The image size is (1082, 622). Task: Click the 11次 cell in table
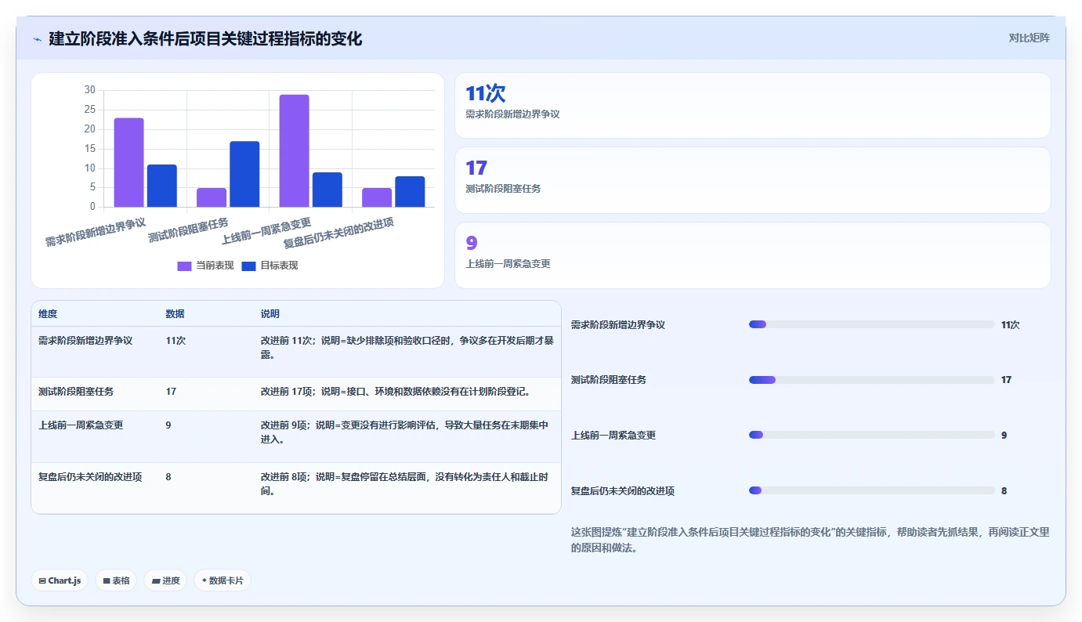tap(176, 341)
